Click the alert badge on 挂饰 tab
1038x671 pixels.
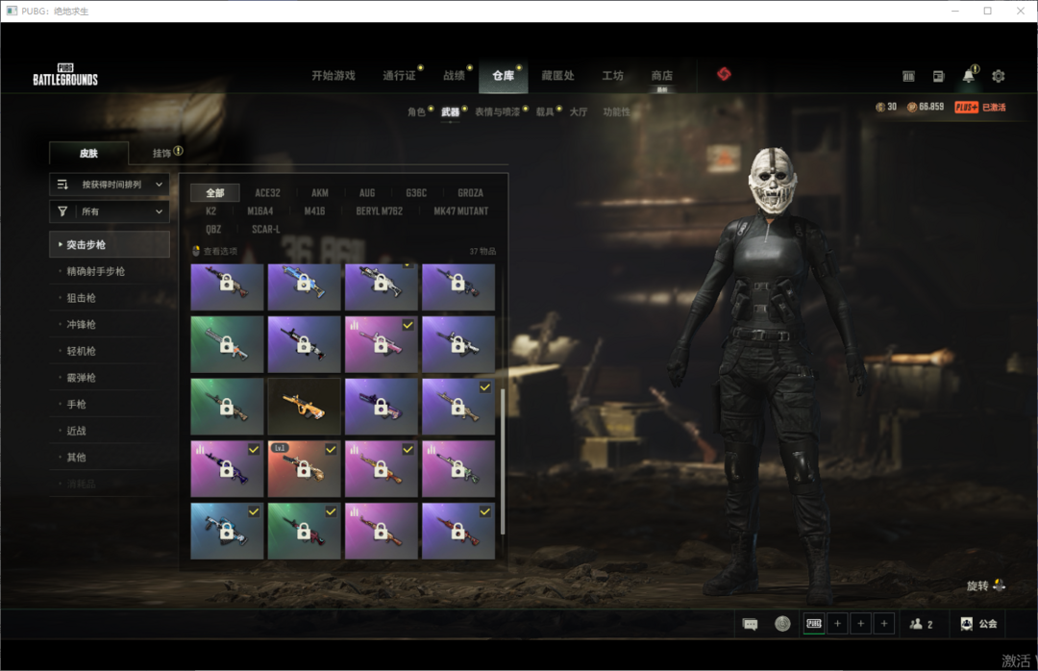tap(178, 151)
